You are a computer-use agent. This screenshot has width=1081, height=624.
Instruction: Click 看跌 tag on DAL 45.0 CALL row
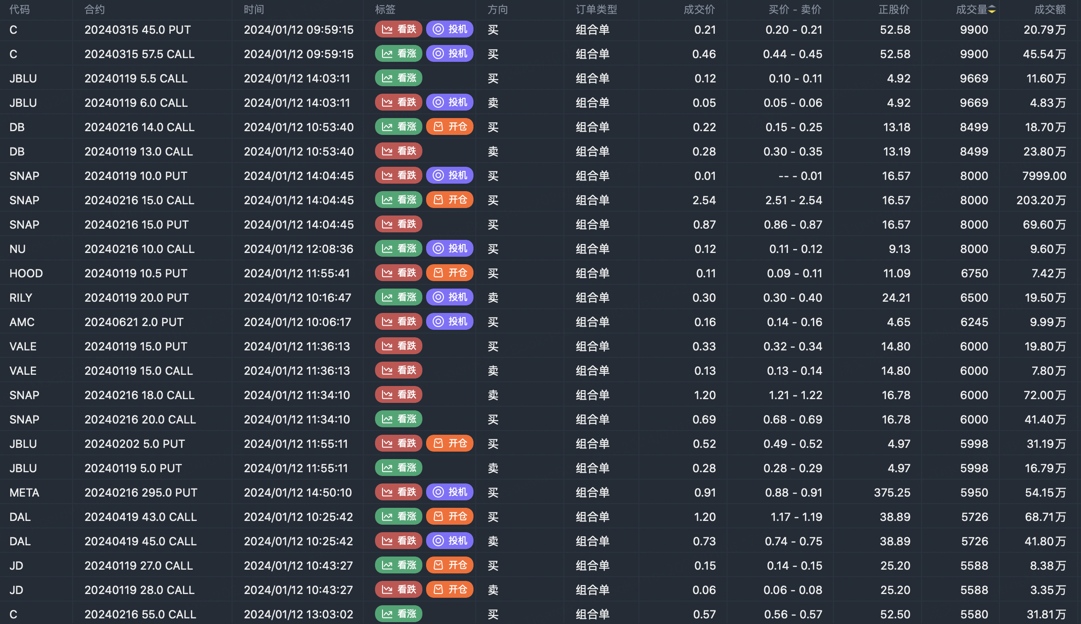[398, 541]
